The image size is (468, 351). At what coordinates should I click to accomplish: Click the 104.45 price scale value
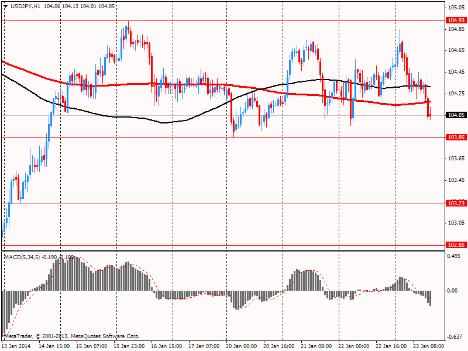(456, 72)
